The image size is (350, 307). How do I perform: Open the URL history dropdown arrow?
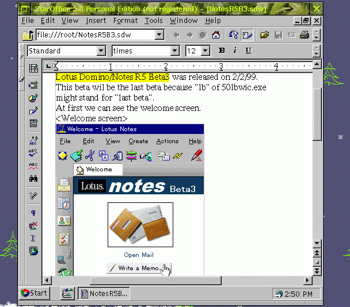click(159, 35)
